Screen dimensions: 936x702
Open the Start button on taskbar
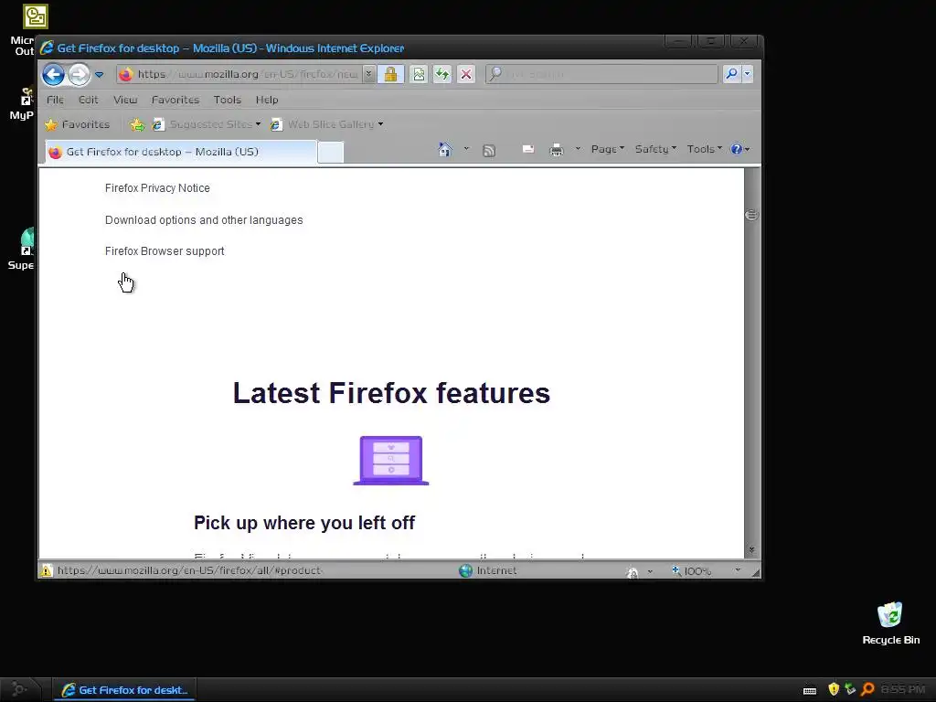pyautogui.click(x=20, y=690)
